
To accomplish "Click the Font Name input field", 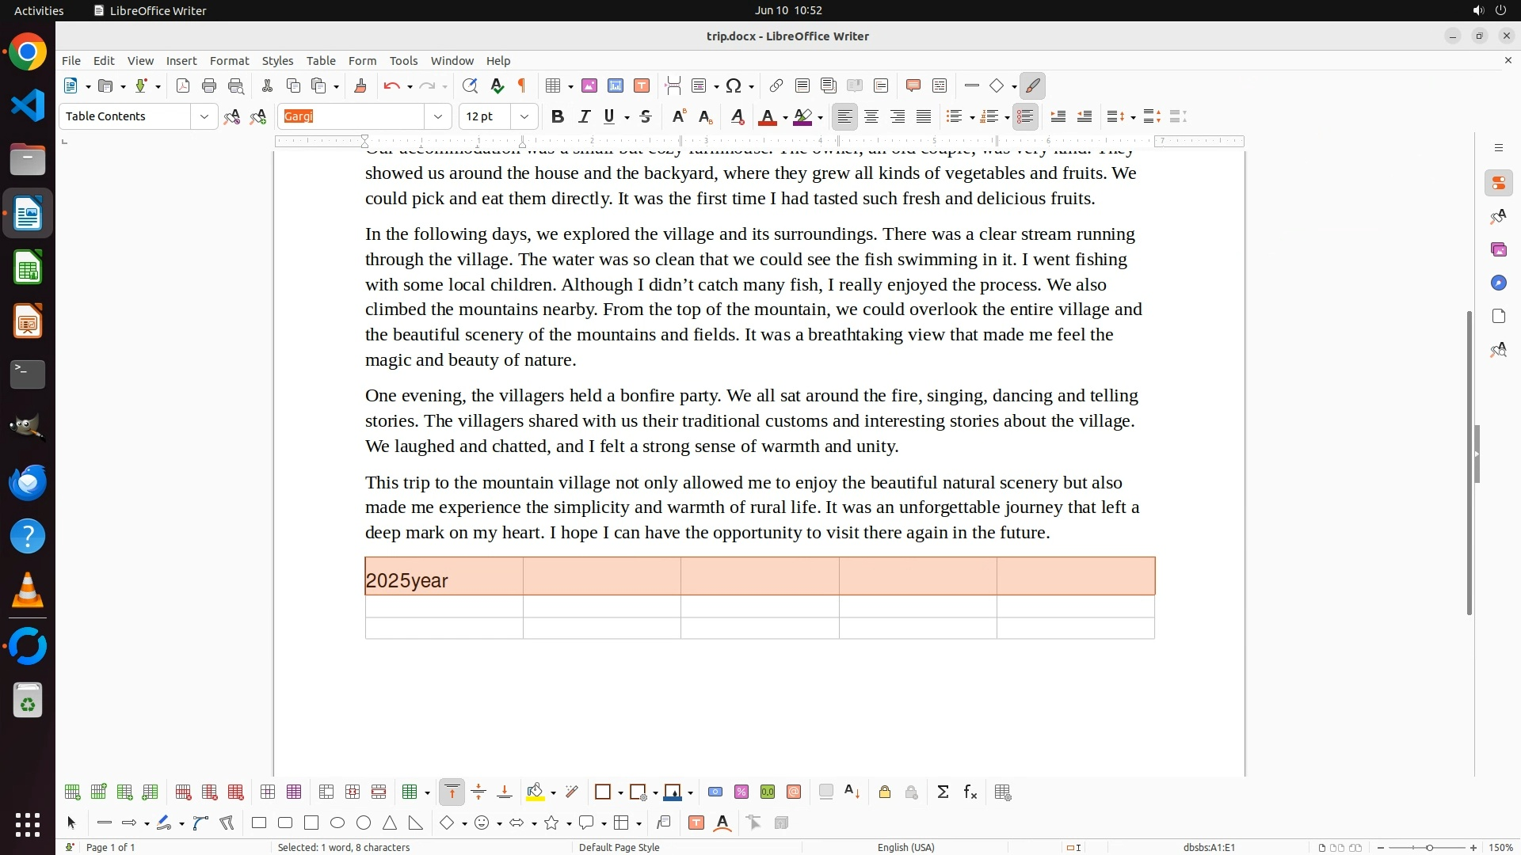I will [x=351, y=117].
